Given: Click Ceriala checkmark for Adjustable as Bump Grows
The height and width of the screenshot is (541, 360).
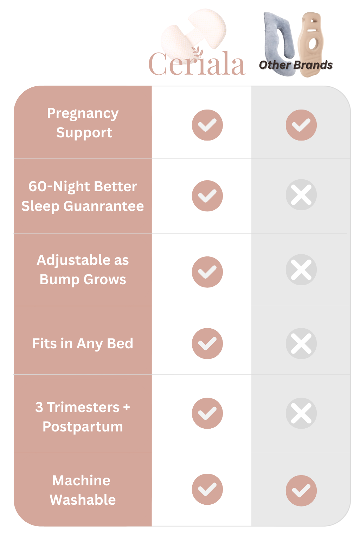Looking at the screenshot, I should coord(207,272).
